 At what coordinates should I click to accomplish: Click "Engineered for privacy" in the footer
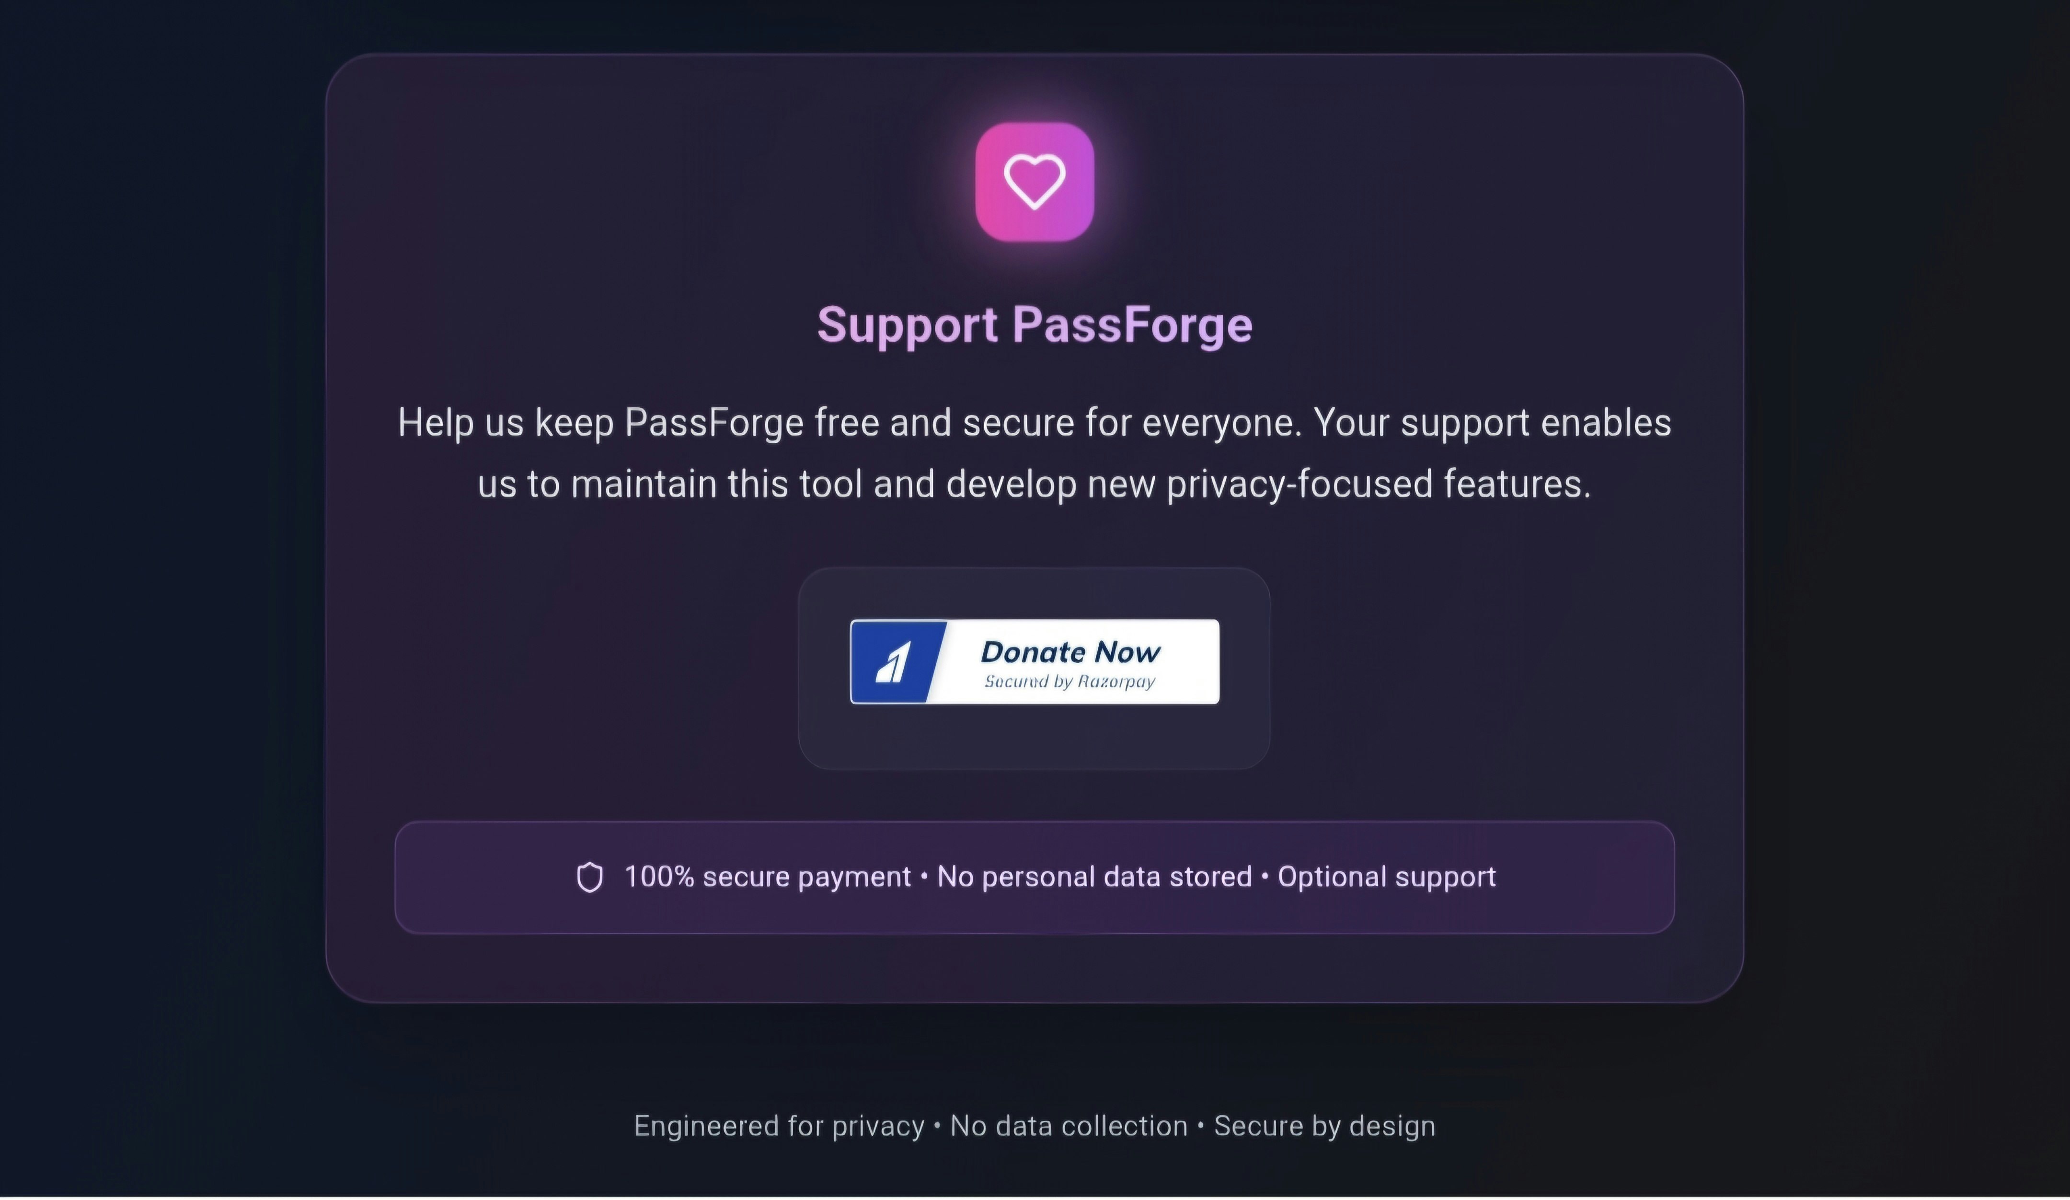coord(779,1126)
